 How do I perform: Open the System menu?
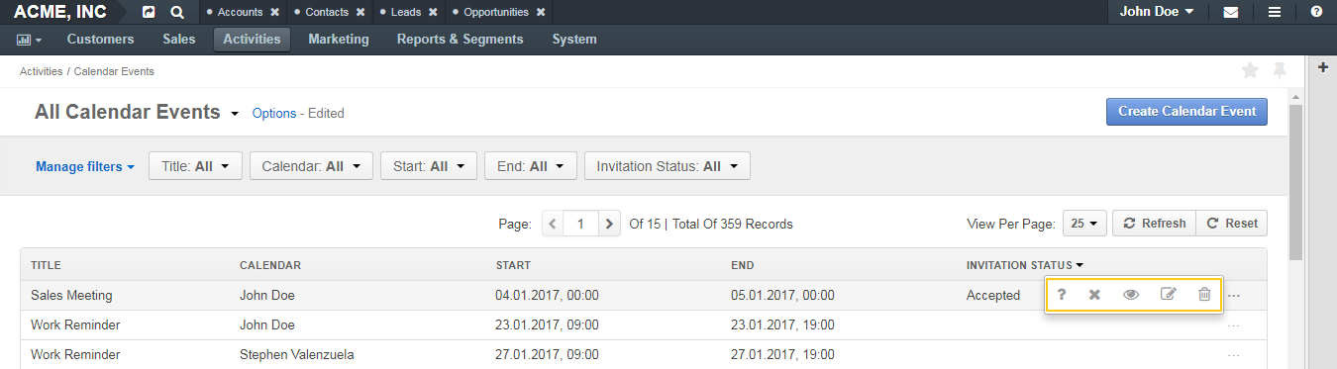pyautogui.click(x=574, y=40)
